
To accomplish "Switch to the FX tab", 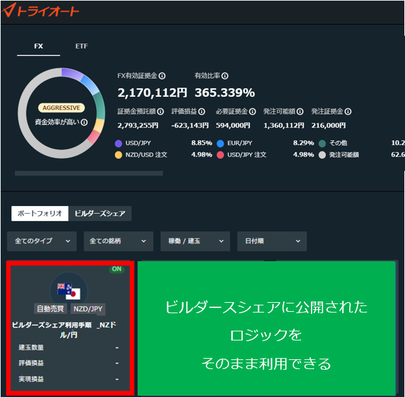I will point(38,46).
